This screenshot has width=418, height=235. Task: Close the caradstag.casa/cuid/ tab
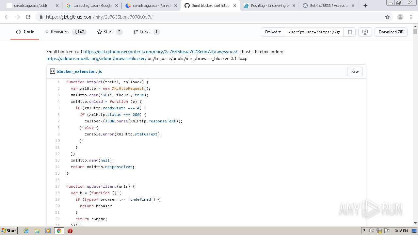tap(57, 6)
